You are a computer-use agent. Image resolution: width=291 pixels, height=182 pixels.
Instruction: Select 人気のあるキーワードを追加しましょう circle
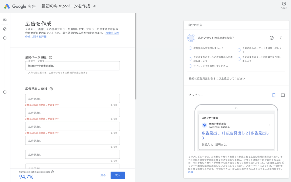point(239,50)
